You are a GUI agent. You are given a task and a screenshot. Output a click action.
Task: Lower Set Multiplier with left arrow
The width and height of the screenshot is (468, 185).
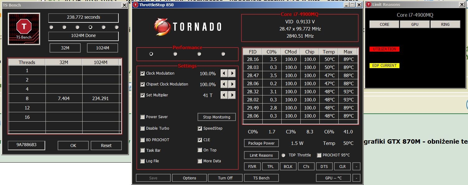224,95
